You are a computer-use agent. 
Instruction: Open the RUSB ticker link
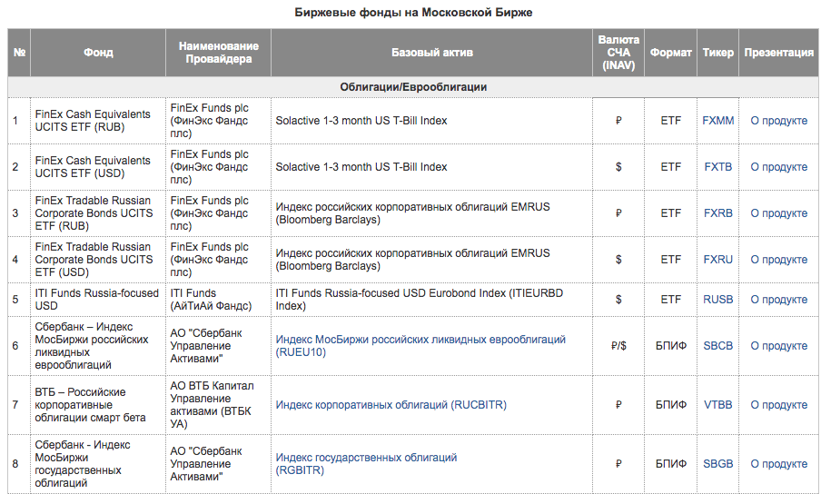pyautogui.click(x=717, y=300)
